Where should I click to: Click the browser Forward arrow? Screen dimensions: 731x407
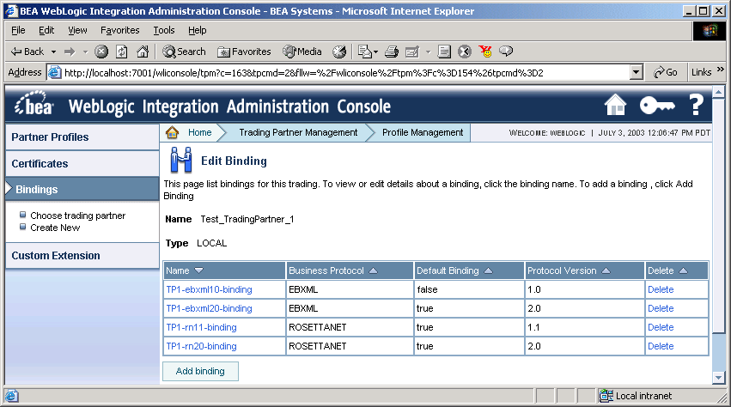70,52
